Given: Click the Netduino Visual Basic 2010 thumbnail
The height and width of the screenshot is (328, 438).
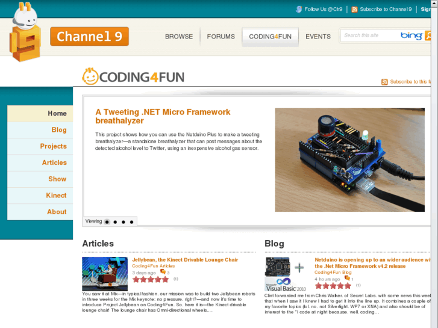Looking at the screenshot, I should (285, 274).
